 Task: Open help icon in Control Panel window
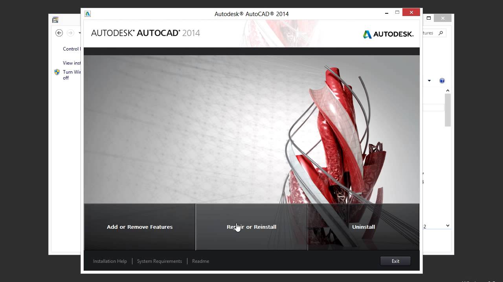tap(442, 81)
